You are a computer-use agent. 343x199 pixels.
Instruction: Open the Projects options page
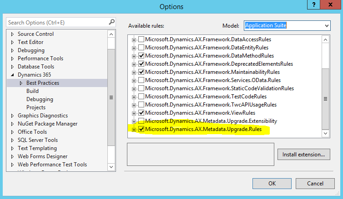36,107
